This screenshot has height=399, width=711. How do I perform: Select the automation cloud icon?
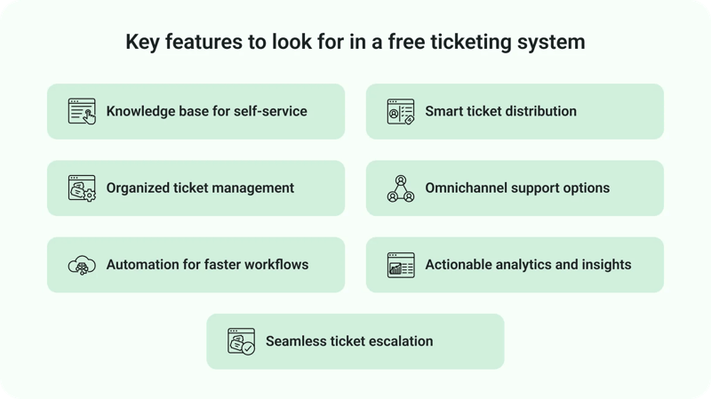[82, 265]
